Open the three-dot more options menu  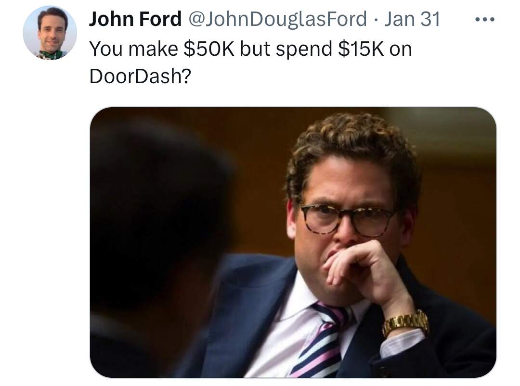click(484, 20)
